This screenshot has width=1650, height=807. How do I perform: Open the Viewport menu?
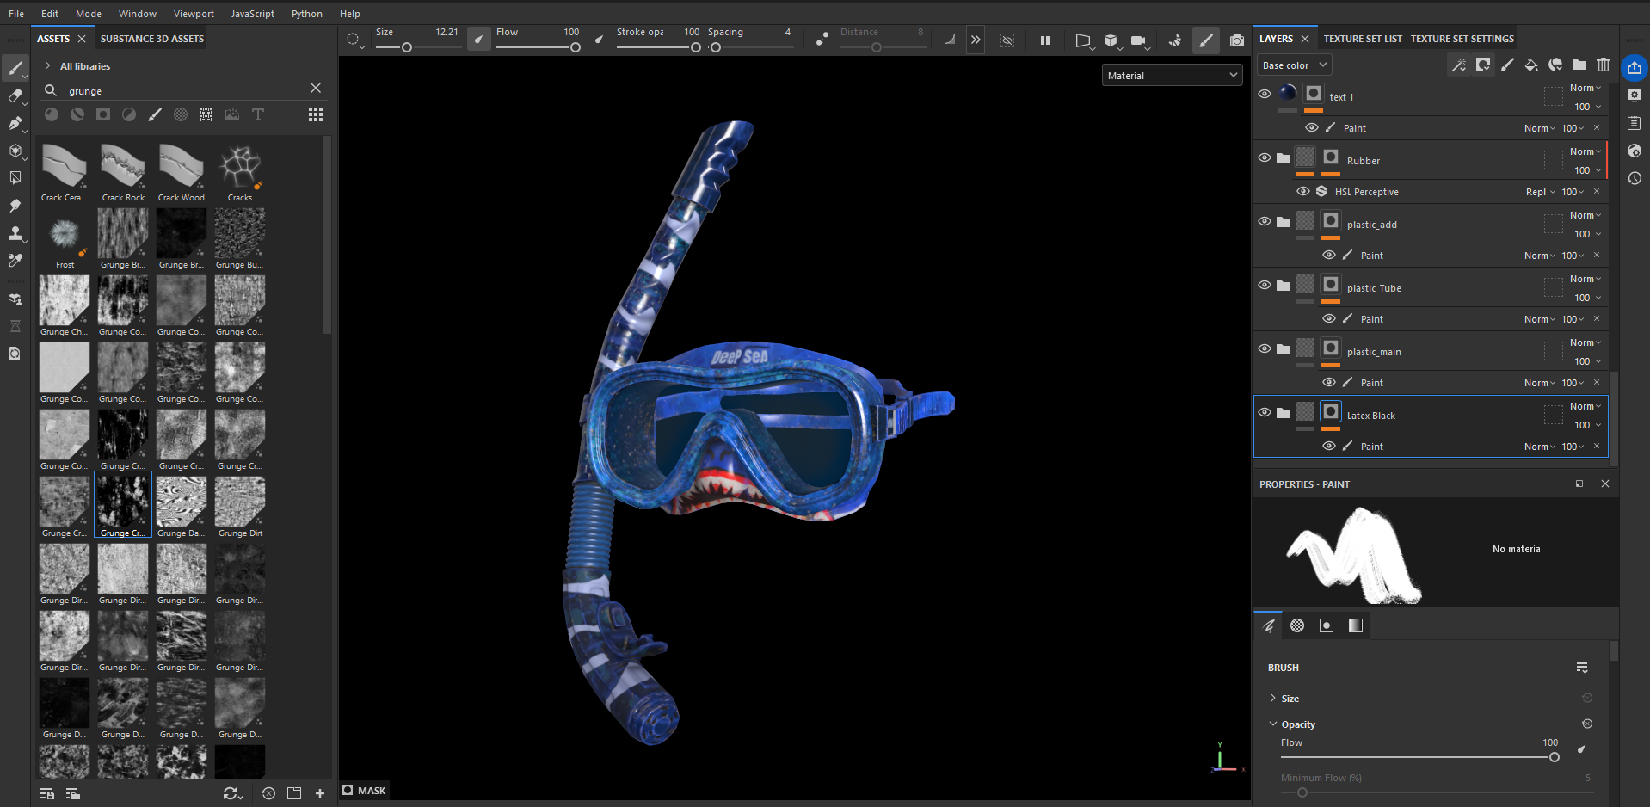coord(194,14)
